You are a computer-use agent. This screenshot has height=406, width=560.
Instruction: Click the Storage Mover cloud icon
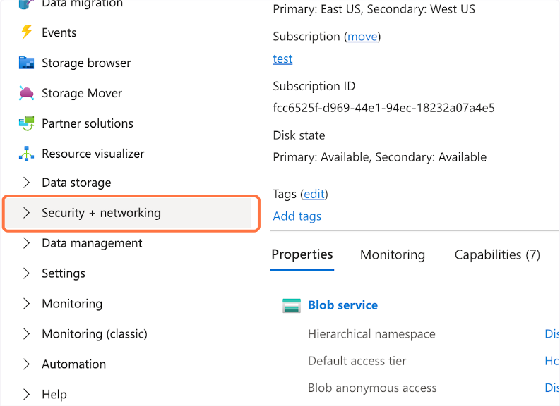(27, 93)
